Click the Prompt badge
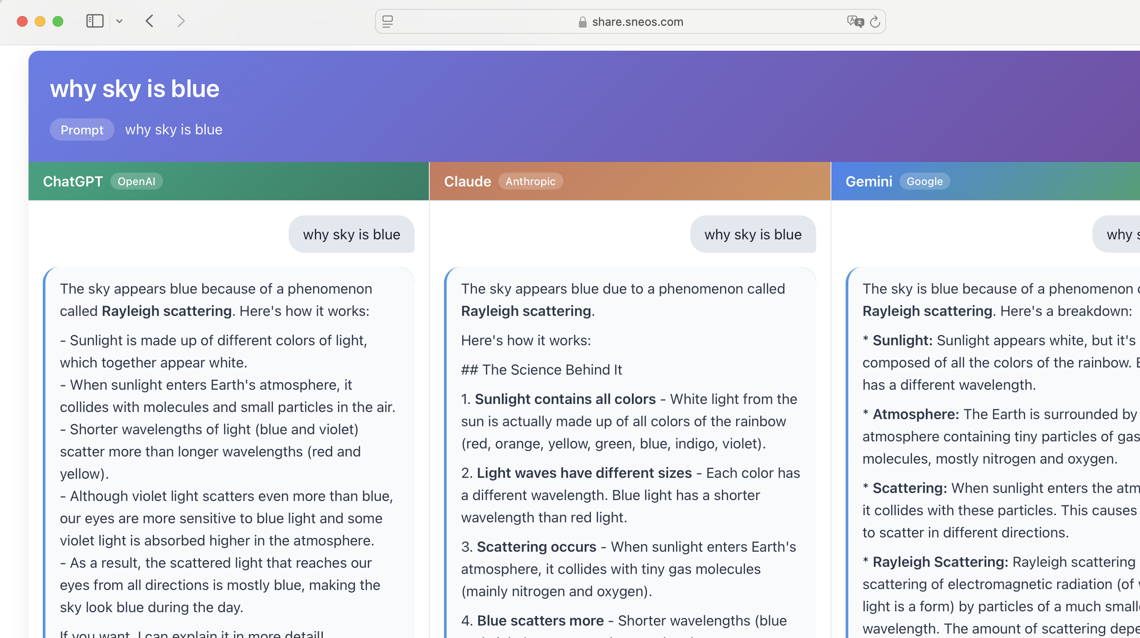This screenshot has height=638, width=1140. (x=82, y=129)
